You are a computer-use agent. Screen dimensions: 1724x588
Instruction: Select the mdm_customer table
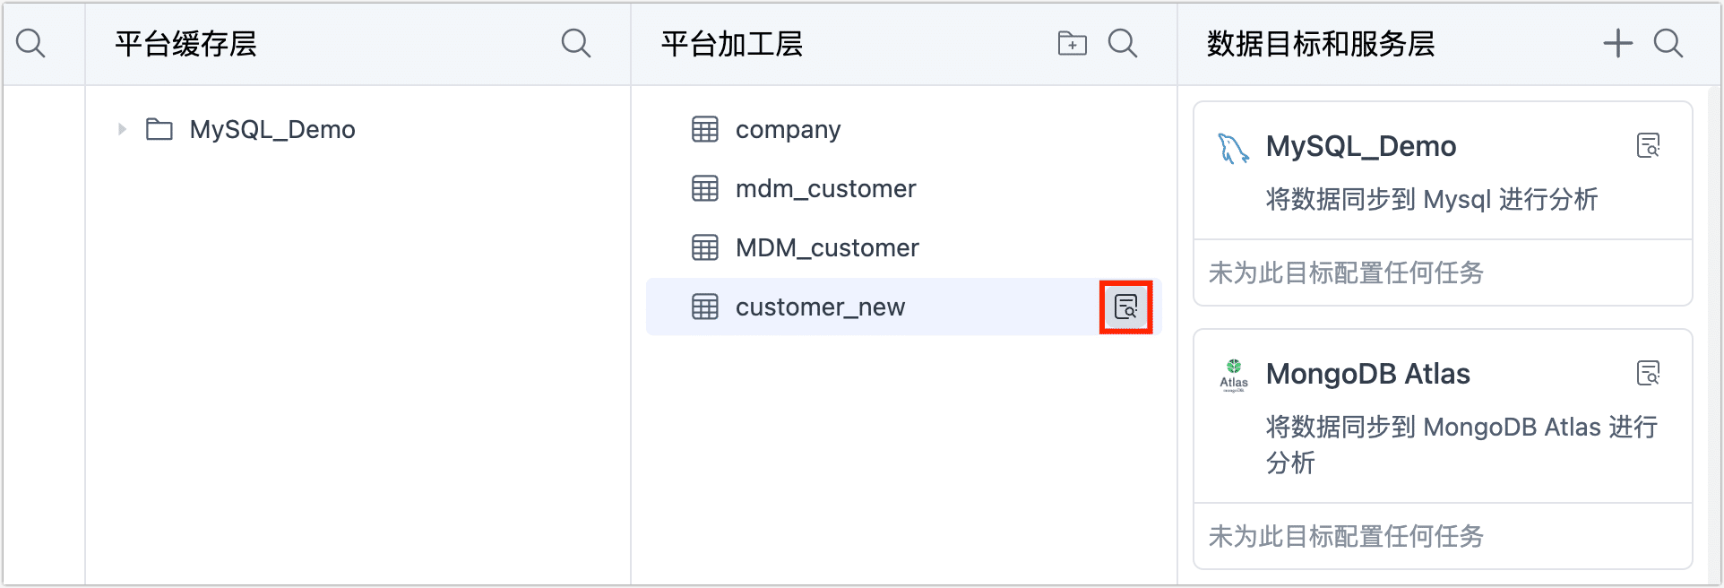[x=825, y=188]
